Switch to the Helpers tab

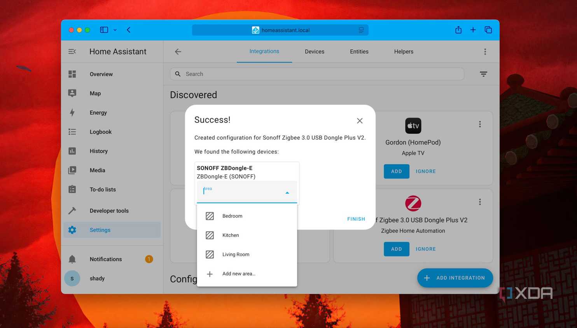[404, 51]
